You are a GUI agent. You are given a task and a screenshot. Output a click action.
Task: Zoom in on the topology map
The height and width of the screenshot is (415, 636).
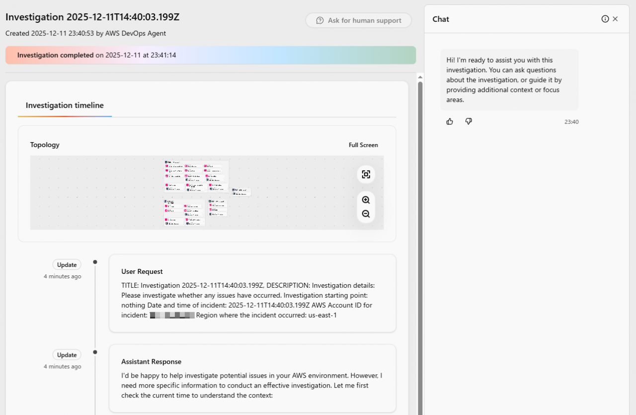click(366, 200)
